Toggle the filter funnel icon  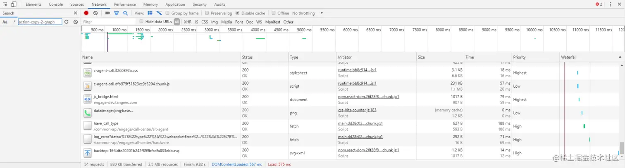[x=117, y=13]
